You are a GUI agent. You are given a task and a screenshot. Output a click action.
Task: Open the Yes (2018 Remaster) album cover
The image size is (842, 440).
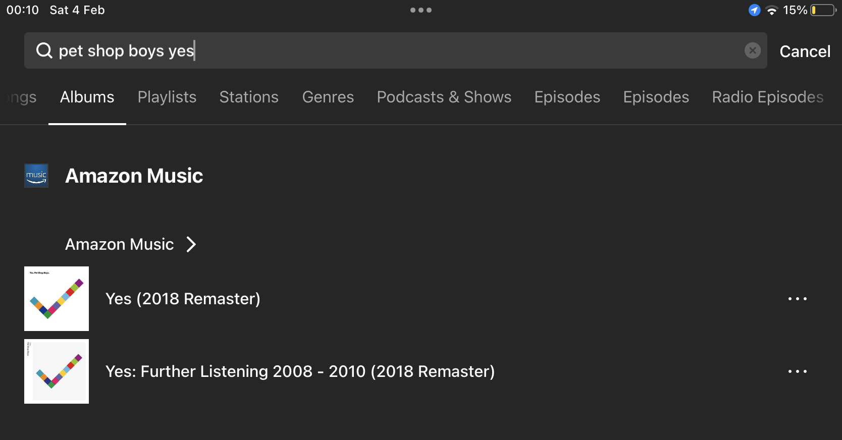(x=57, y=299)
